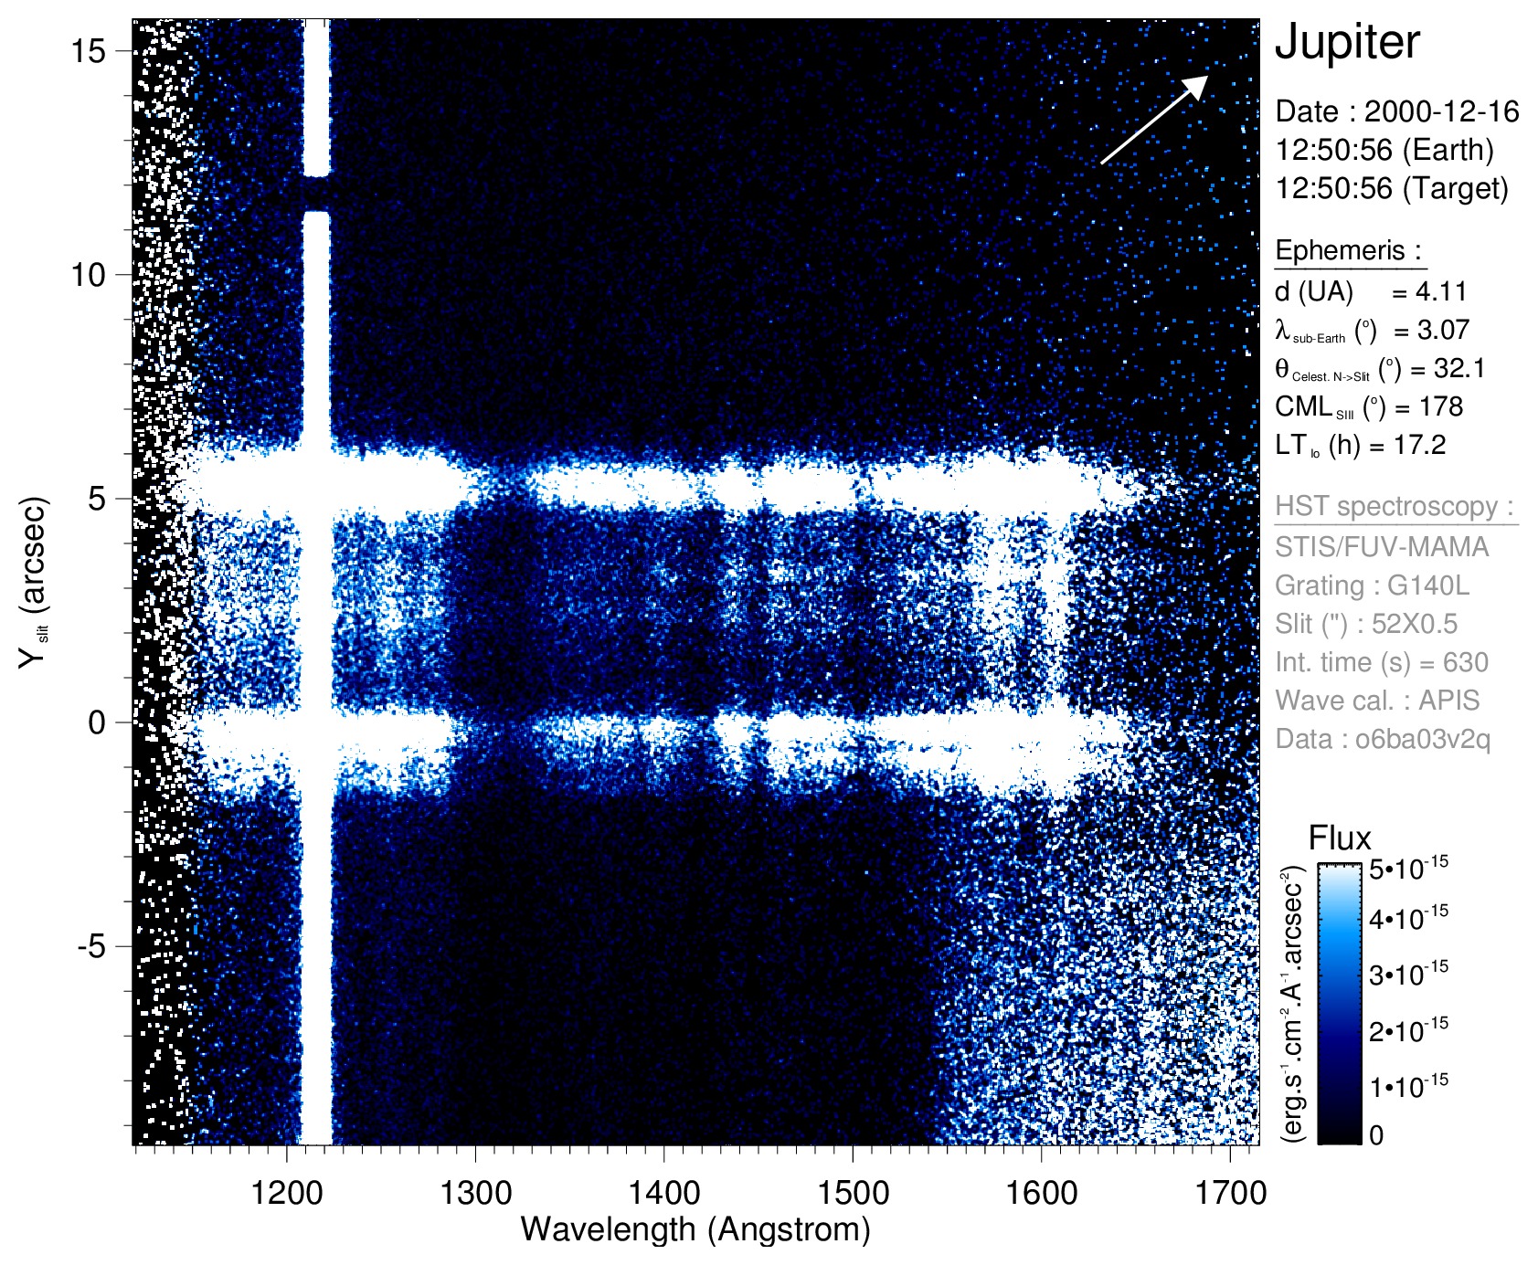Click the blue gradient flux colorbar
1538x1265 pixels.
click(x=1340, y=1003)
